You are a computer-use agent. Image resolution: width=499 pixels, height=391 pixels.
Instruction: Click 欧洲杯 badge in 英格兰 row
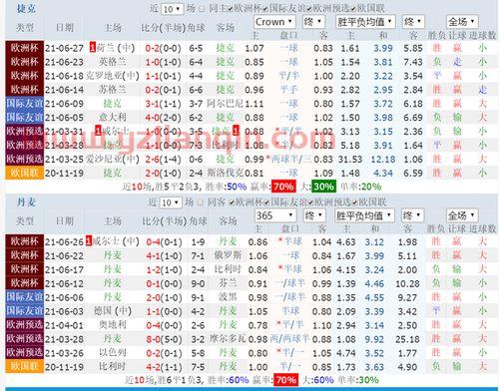click(x=25, y=62)
